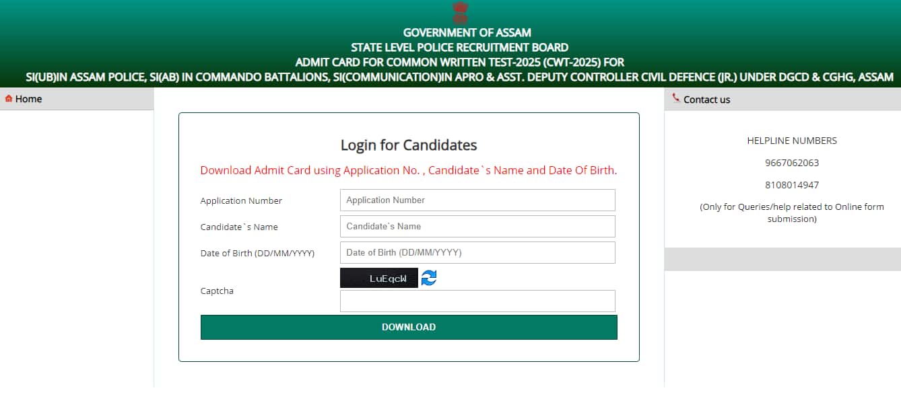The width and height of the screenshot is (901, 409).
Task: Select the Contact us section header
Action: click(705, 100)
